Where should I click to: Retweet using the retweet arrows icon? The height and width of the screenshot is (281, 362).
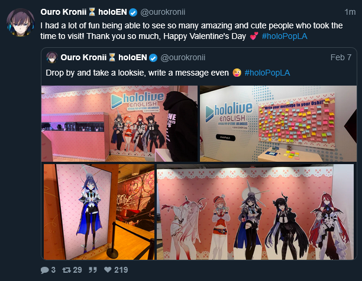click(x=66, y=270)
